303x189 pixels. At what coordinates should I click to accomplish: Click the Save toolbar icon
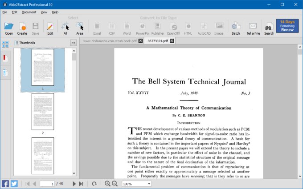click(35, 28)
